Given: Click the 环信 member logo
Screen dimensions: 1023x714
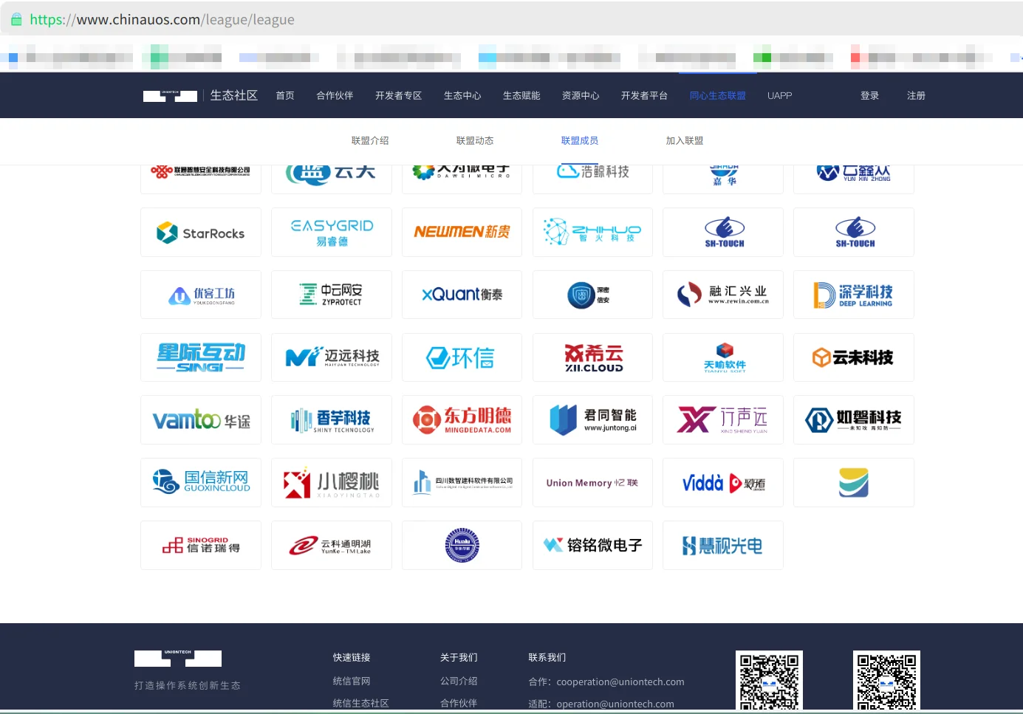Looking at the screenshot, I should (x=462, y=357).
